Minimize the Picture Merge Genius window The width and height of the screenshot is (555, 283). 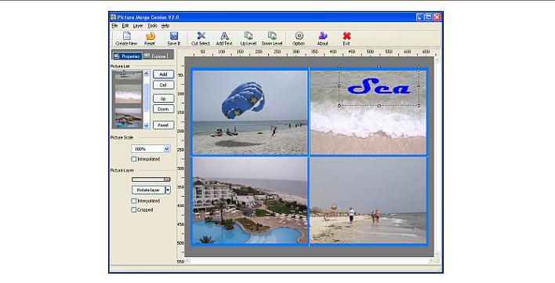pyautogui.click(x=420, y=17)
